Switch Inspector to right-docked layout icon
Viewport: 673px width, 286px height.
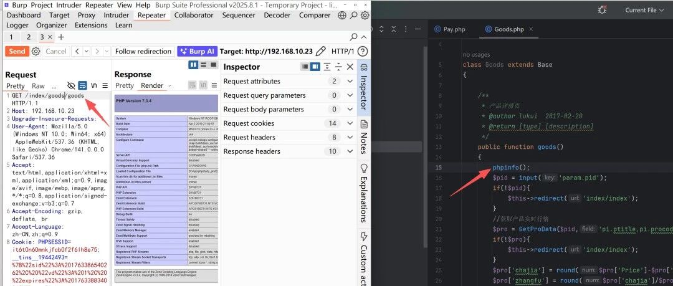[315, 67]
